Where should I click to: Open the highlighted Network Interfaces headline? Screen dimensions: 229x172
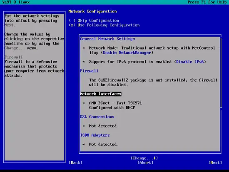101,94
